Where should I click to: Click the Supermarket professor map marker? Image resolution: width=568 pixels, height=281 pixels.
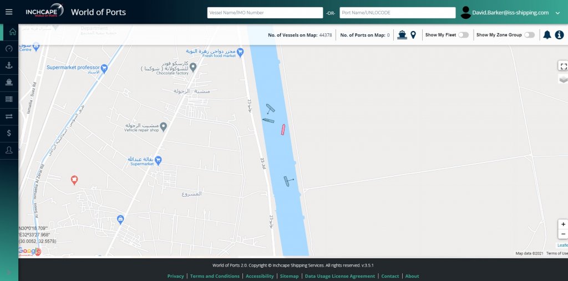[104, 68]
